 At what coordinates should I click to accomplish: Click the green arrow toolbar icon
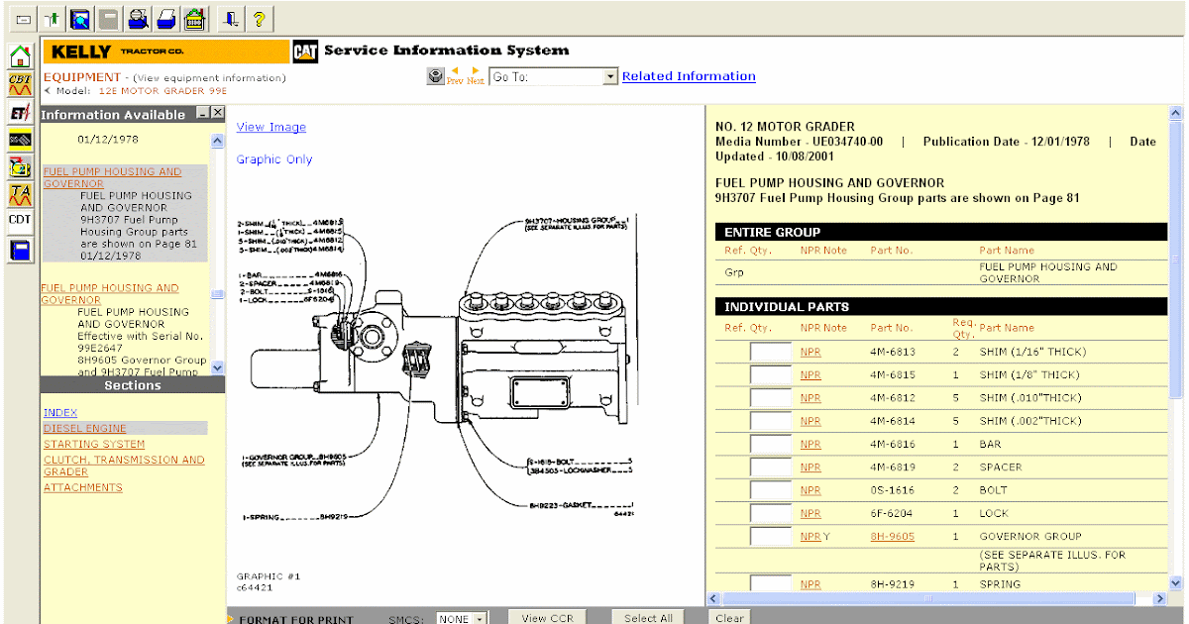53,18
